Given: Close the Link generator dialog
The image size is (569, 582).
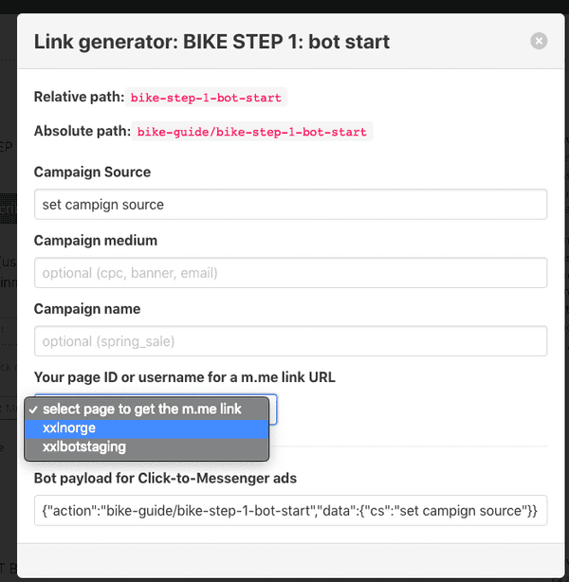Looking at the screenshot, I should (539, 41).
